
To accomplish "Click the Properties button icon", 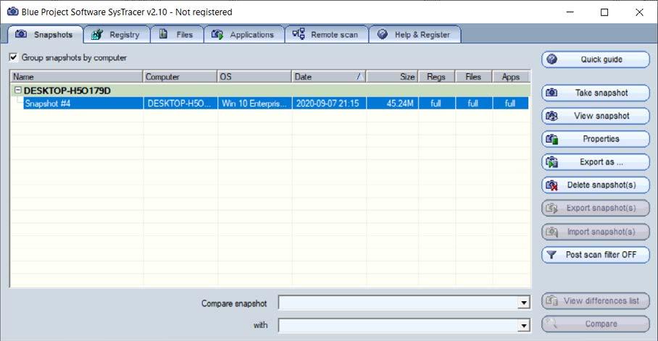I will tap(551, 139).
